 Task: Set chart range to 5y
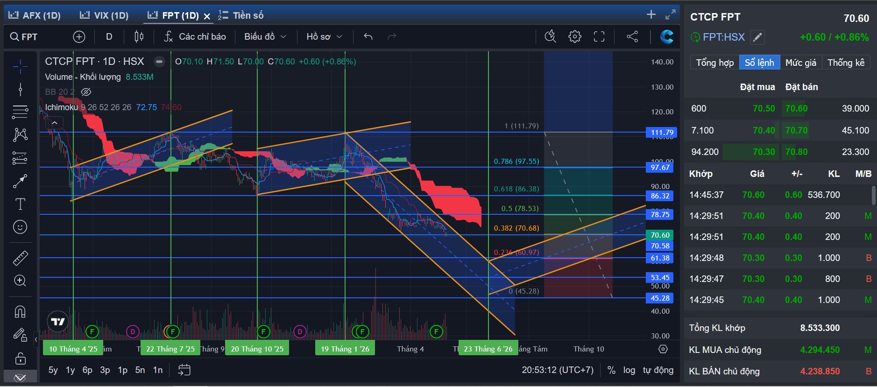pos(53,370)
